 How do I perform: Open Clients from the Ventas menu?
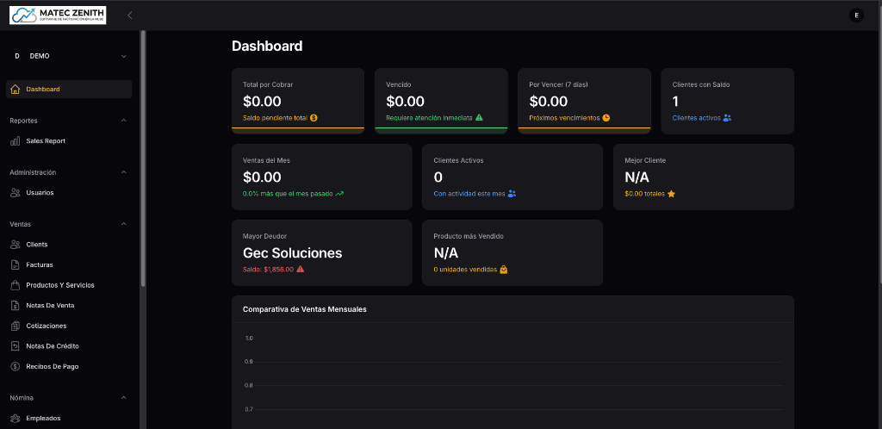click(37, 245)
